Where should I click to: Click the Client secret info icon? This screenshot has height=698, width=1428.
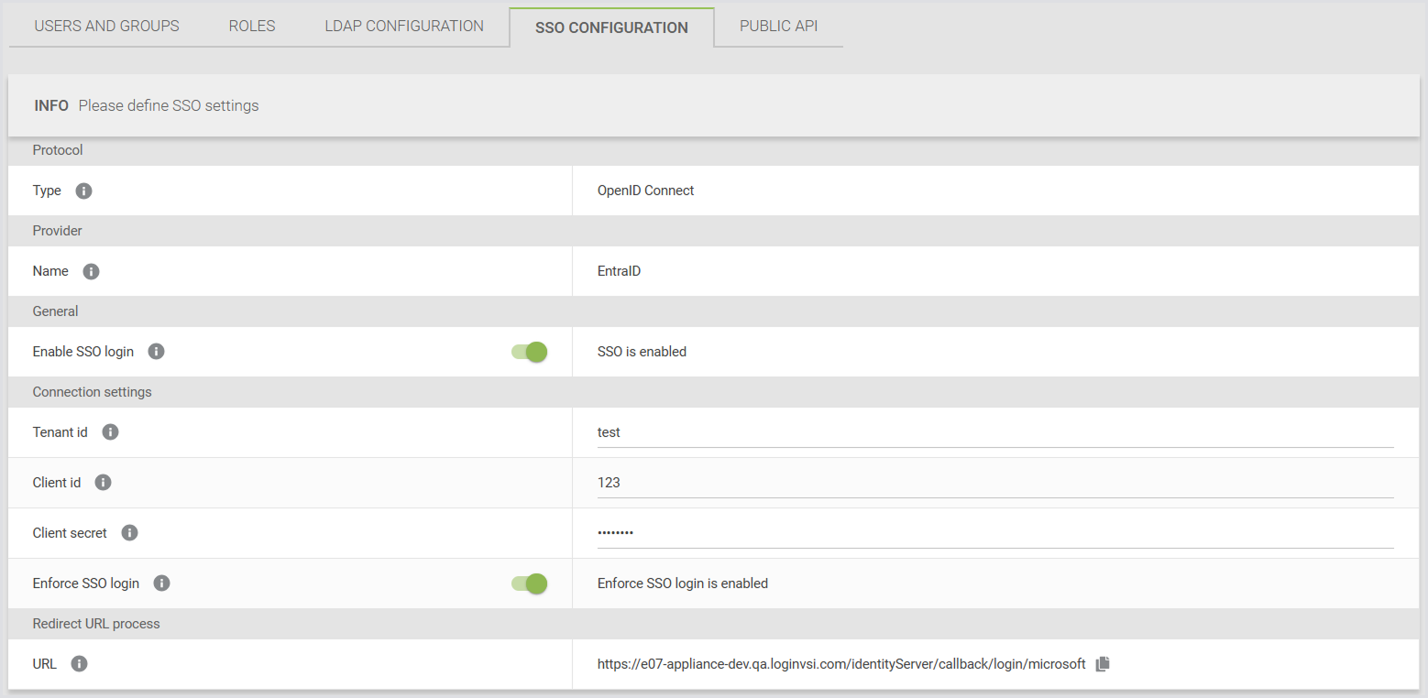(x=129, y=533)
